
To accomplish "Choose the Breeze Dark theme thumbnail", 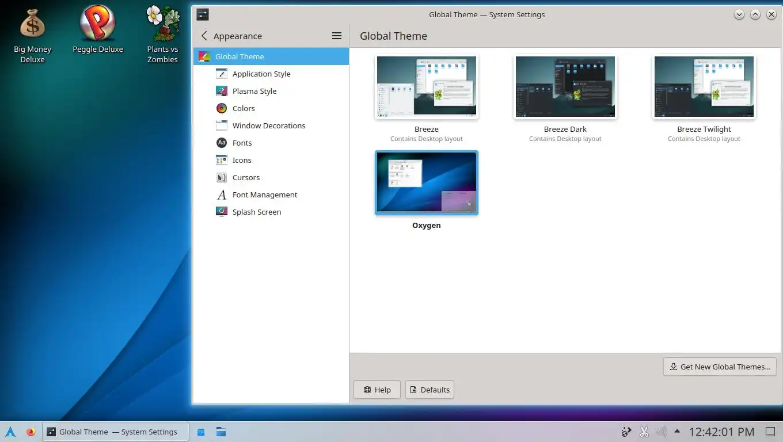I will click(565, 86).
